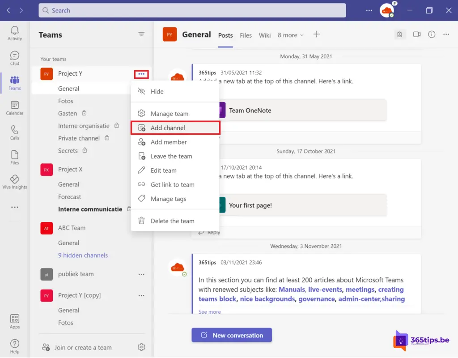Open the Manuals link
458x358 pixels.
pos(292,290)
